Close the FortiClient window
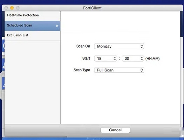 [x=6, y=8]
